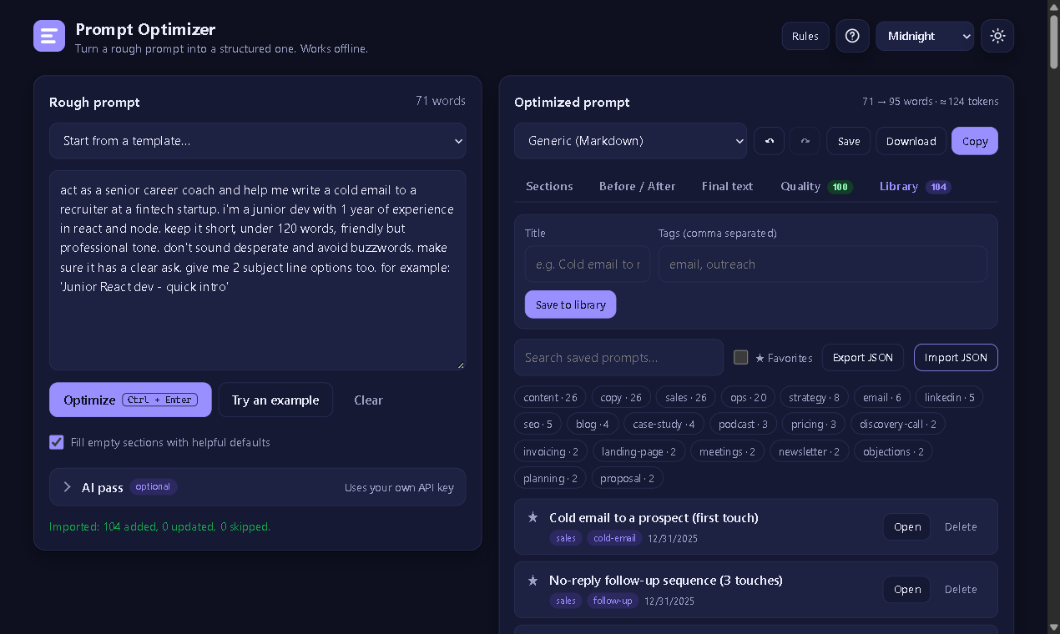Open the No-reply follow-up sequence prompt
Image resolution: width=1060 pixels, height=634 pixels.
[x=907, y=589]
